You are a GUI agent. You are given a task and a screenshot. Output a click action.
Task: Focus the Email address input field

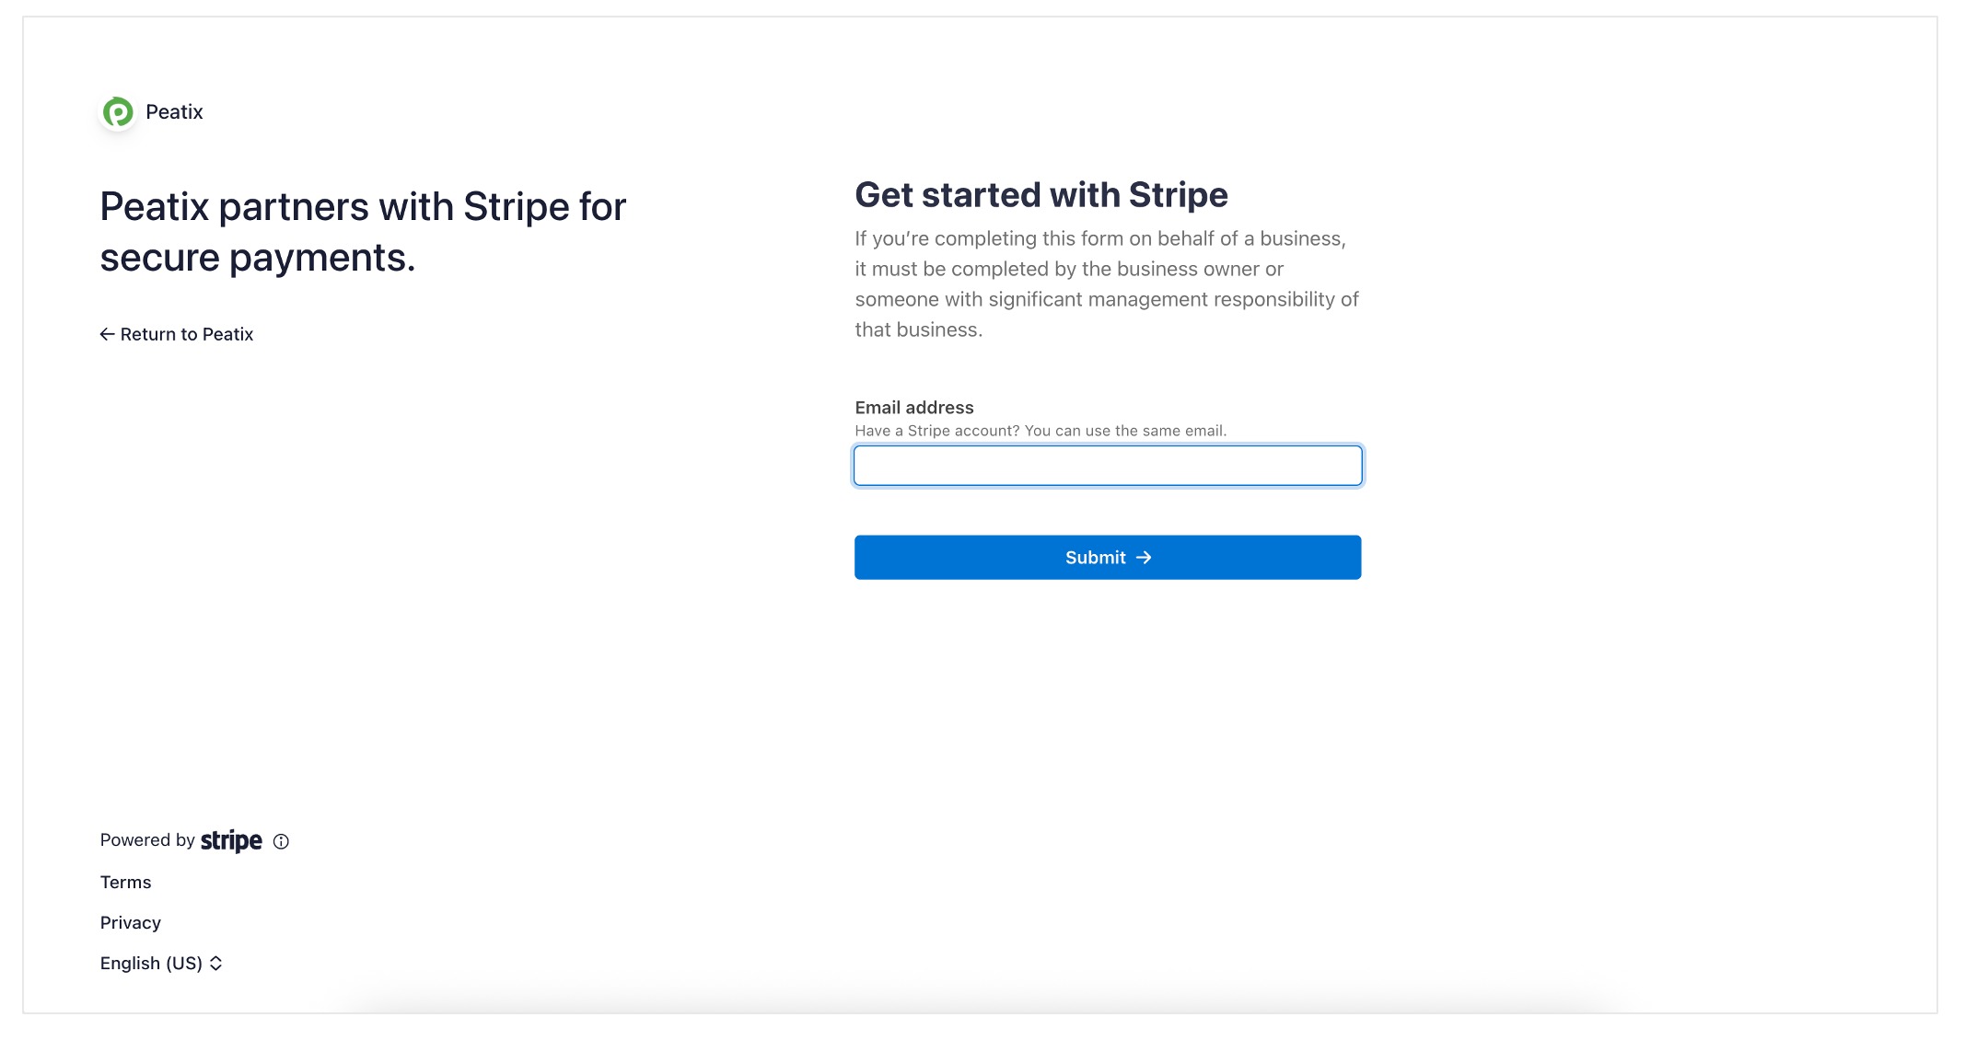1108,466
